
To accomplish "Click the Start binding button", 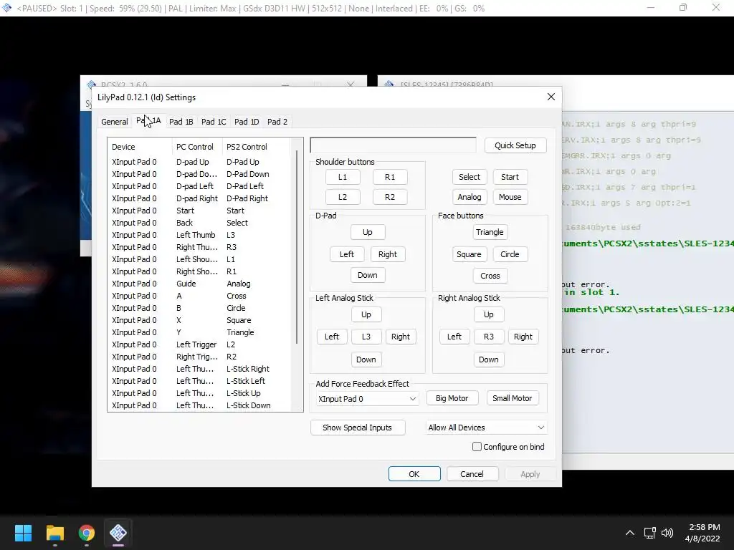I will point(510,178).
